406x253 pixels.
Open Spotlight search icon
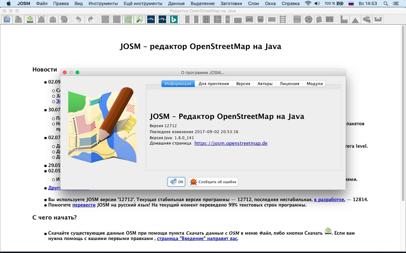385,4
